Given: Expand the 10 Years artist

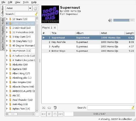Looking at the screenshot, I should pos(7,19).
